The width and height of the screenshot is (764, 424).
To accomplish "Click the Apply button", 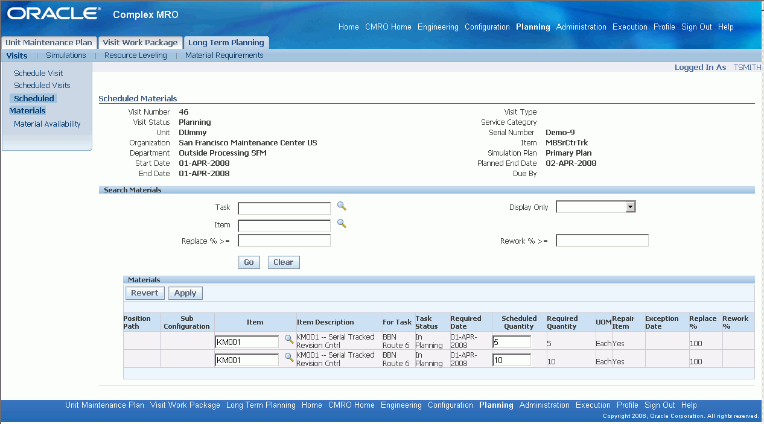I will (185, 293).
